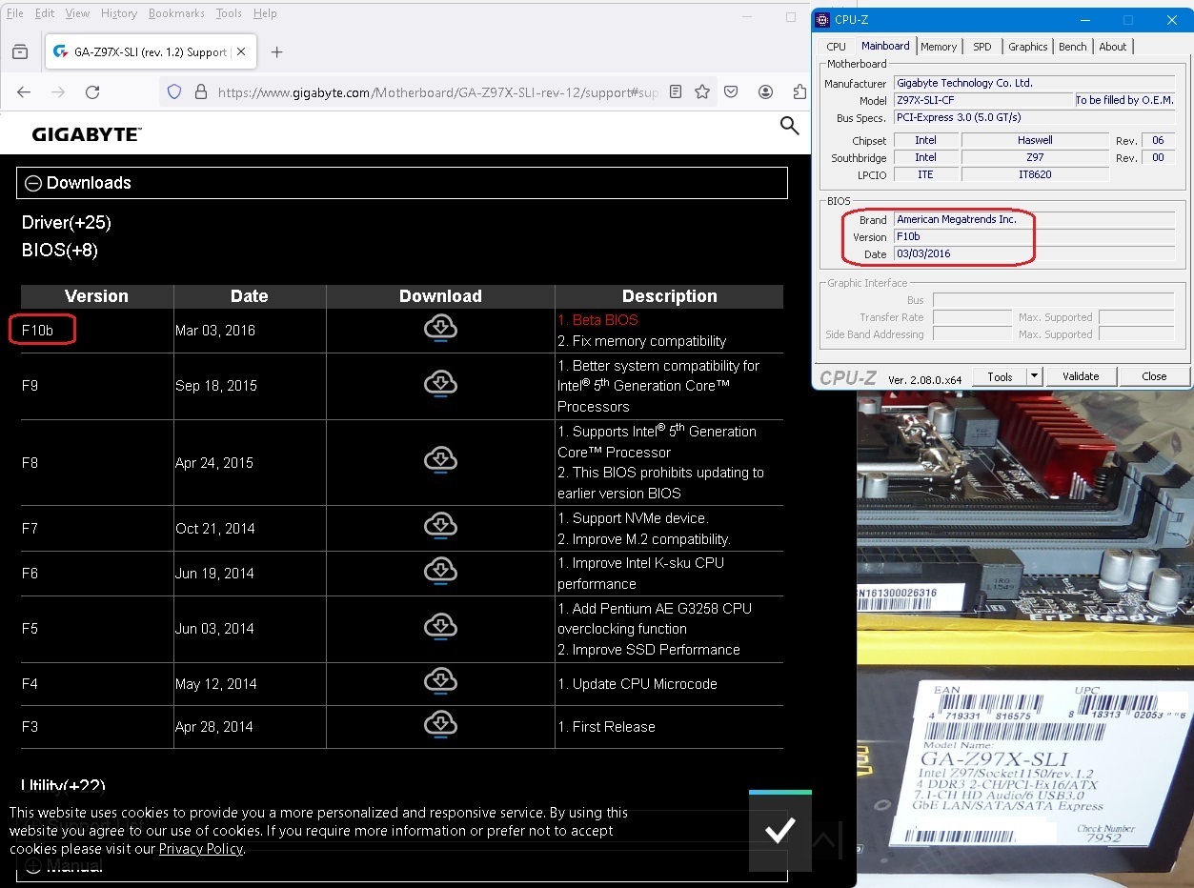Click the Beta BIOS description text
Viewport: 1194px width, 888px height.
pyautogui.click(x=597, y=320)
